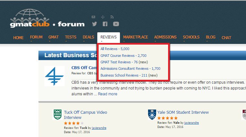Viewport: 246px width, 137px height.
Task: Click Read more on the CBS review
Action: tap(107, 94)
